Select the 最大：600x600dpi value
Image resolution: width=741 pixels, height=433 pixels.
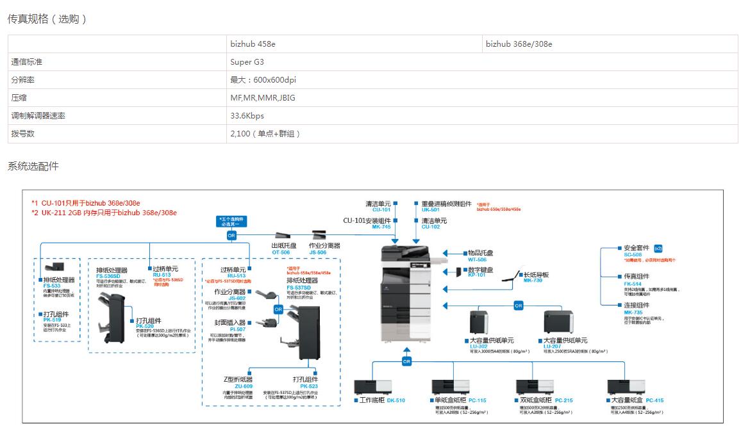(263, 80)
